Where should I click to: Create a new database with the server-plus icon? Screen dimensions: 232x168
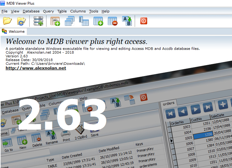pos(38,21)
